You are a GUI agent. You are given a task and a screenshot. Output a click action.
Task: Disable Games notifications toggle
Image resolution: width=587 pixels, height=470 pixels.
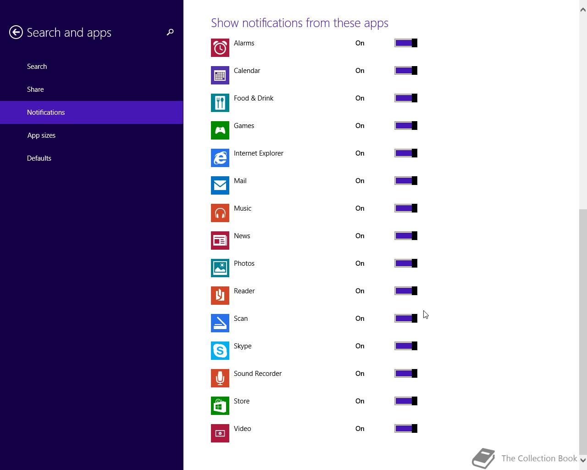(x=406, y=126)
